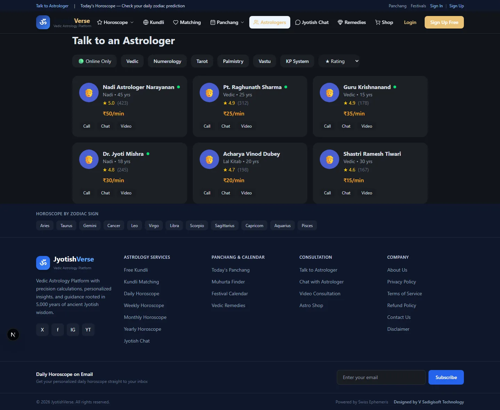Expand the Horoscope menu chevron
This screenshot has width=500, height=410.
point(132,22)
